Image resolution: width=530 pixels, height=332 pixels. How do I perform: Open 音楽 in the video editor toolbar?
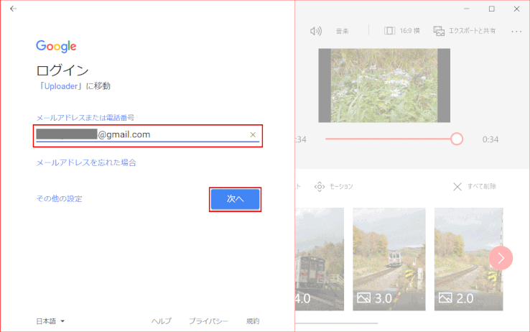pos(342,31)
